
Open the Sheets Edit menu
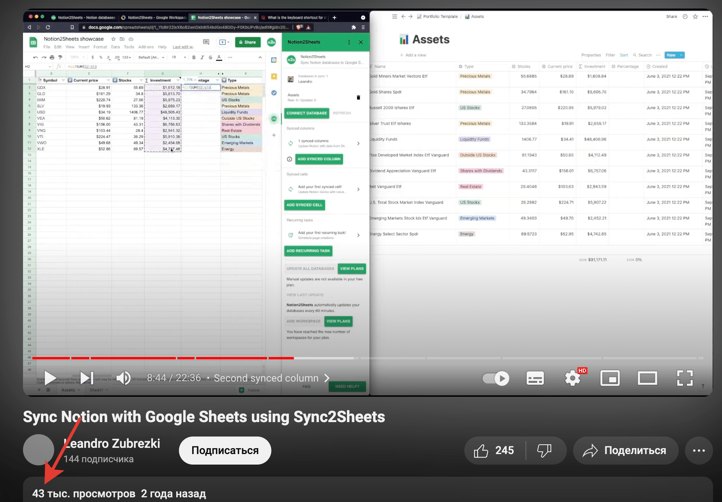pyautogui.click(x=58, y=47)
